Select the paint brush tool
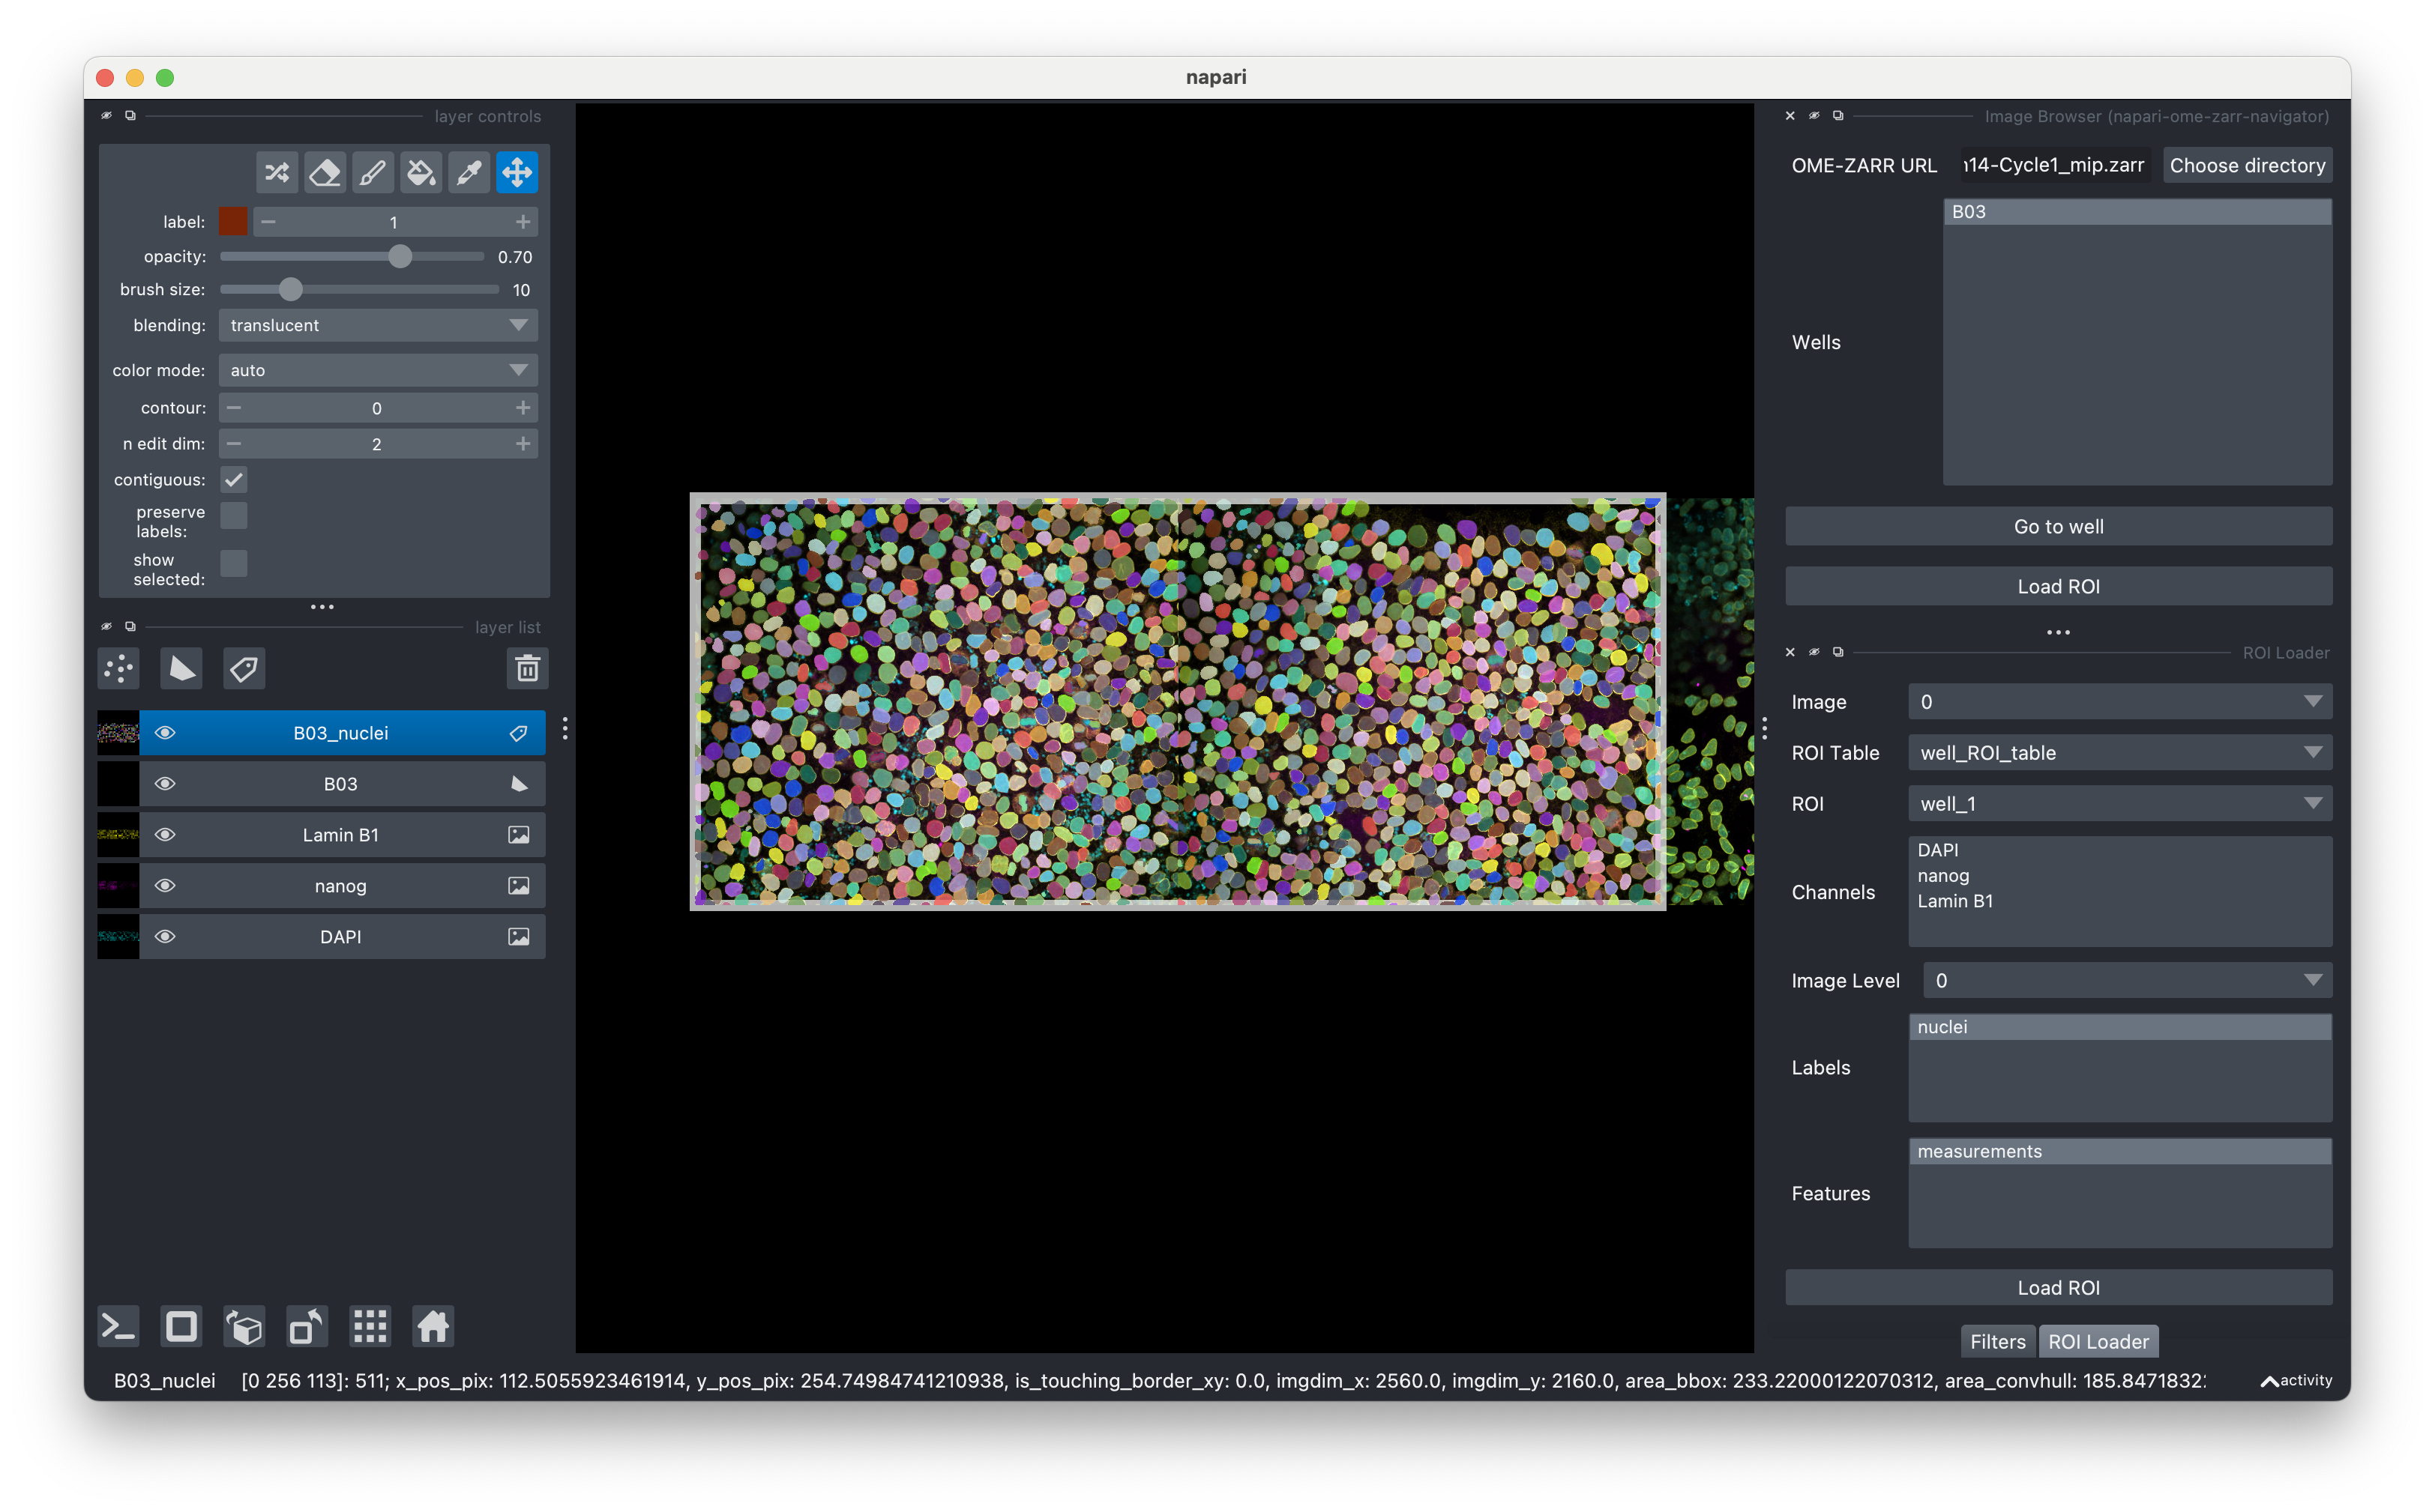Viewport: 2435px width, 1512px height. [373, 173]
